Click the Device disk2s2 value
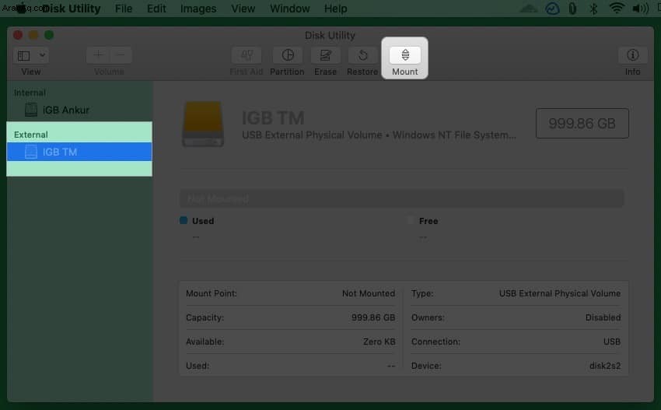This screenshot has height=410, width=661. pyautogui.click(x=605, y=366)
